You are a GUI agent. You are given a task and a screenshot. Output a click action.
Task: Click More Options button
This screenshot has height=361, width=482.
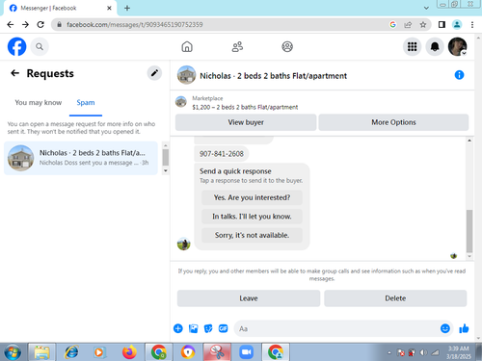(x=393, y=122)
